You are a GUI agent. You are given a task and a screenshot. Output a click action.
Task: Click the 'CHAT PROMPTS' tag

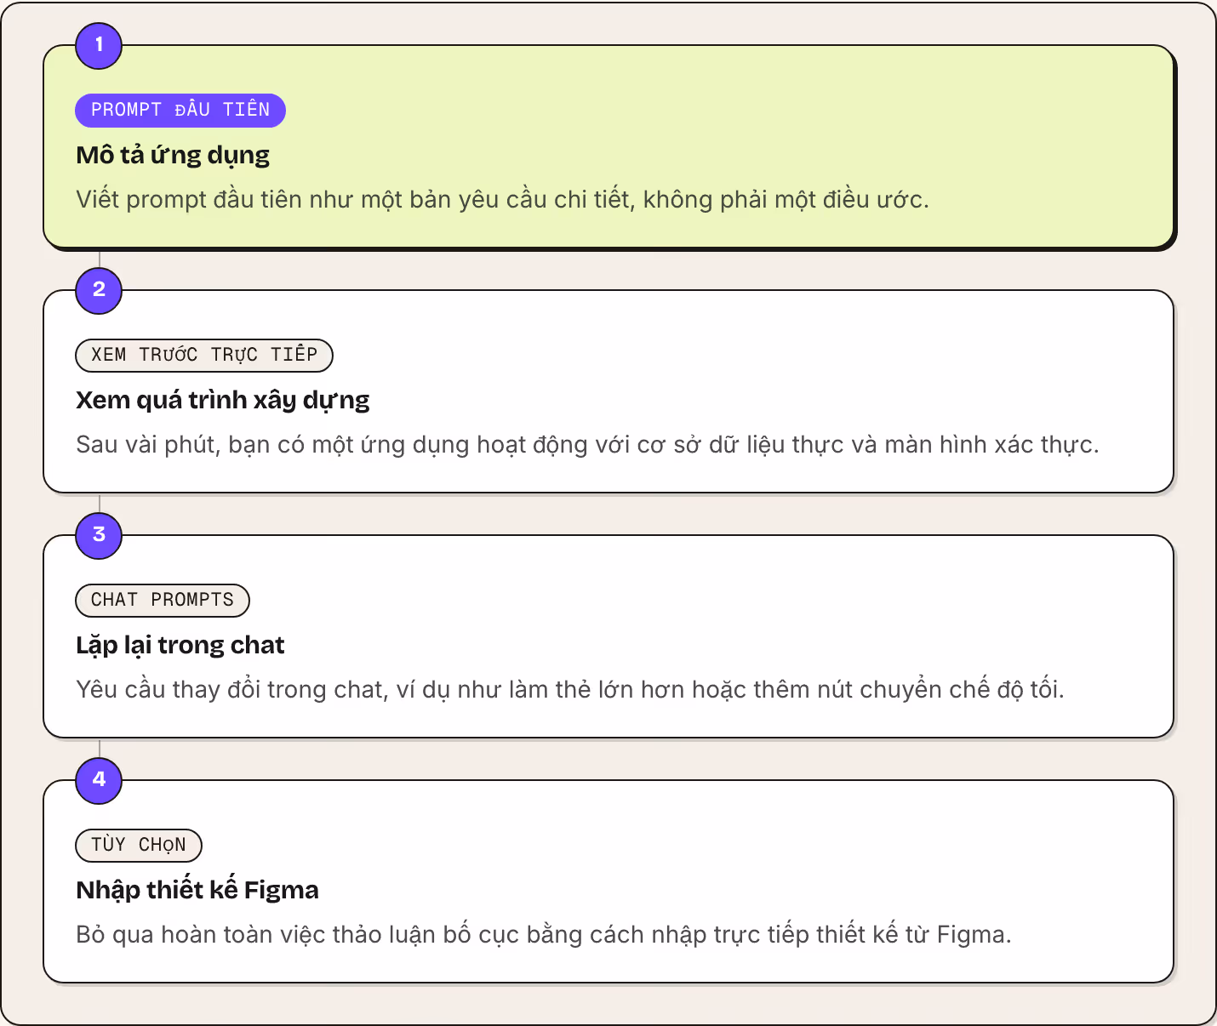(163, 601)
